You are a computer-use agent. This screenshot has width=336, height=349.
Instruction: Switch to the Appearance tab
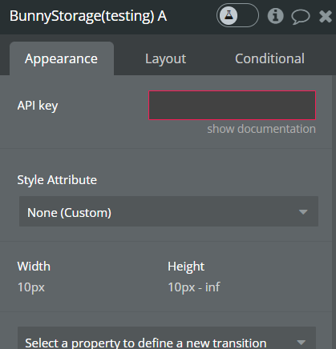(x=61, y=58)
